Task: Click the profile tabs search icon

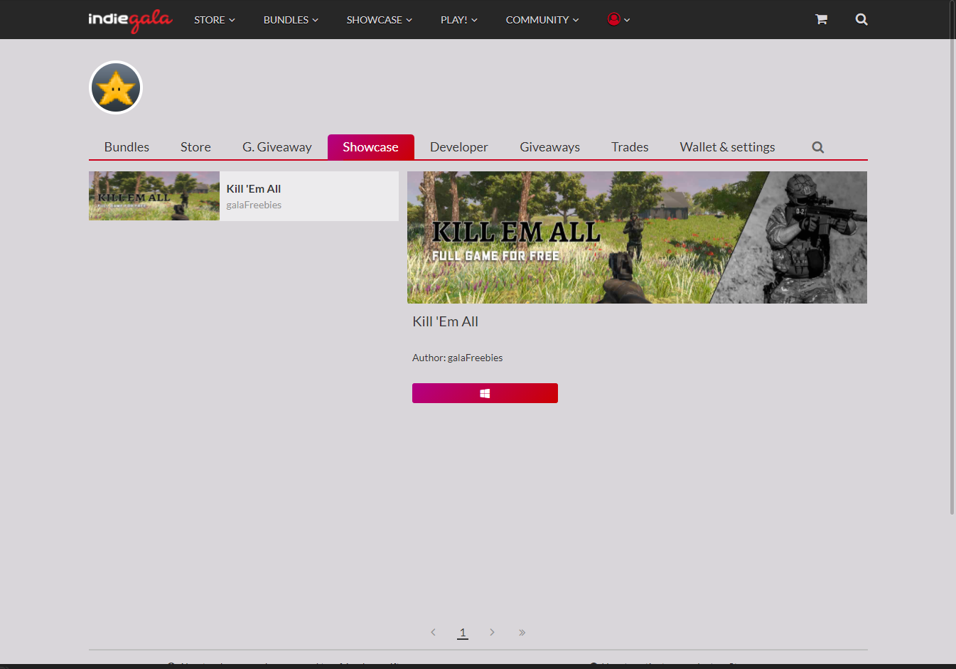Action: [818, 147]
